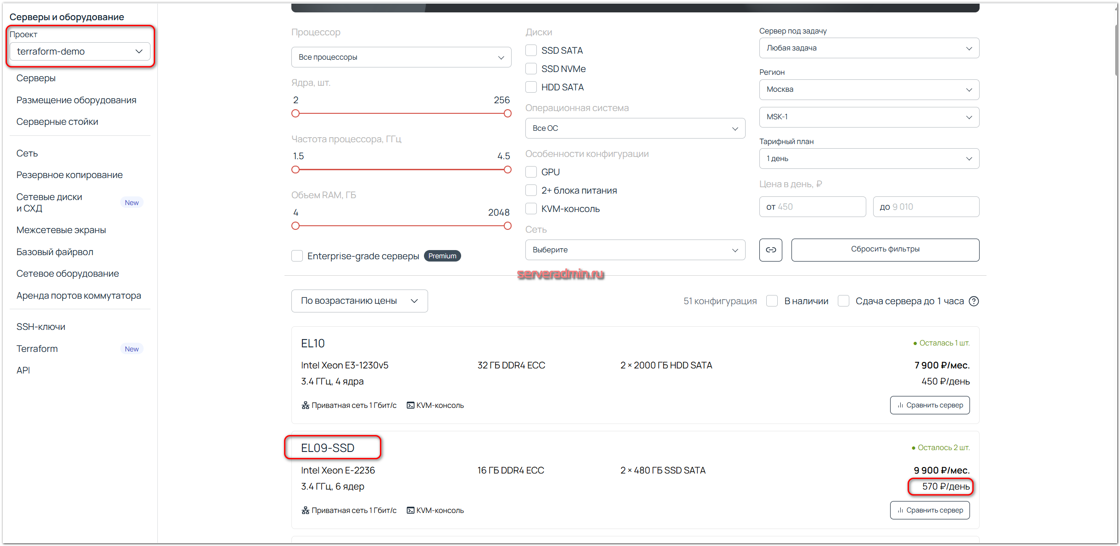Go to the backup section in sidebar
The width and height of the screenshot is (1120, 546).
(69, 175)
